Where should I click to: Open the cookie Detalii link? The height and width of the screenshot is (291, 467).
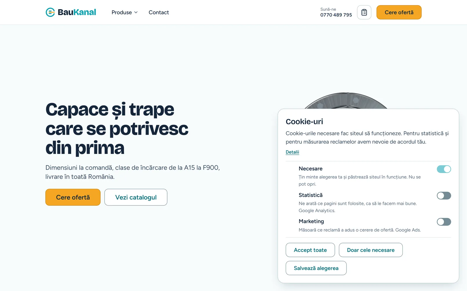(x=292, y=152)
